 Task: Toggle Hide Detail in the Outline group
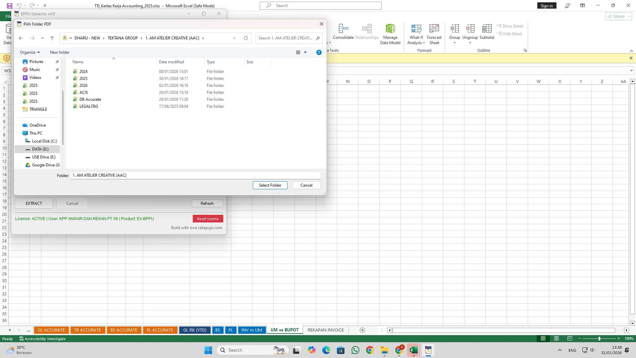509,33
